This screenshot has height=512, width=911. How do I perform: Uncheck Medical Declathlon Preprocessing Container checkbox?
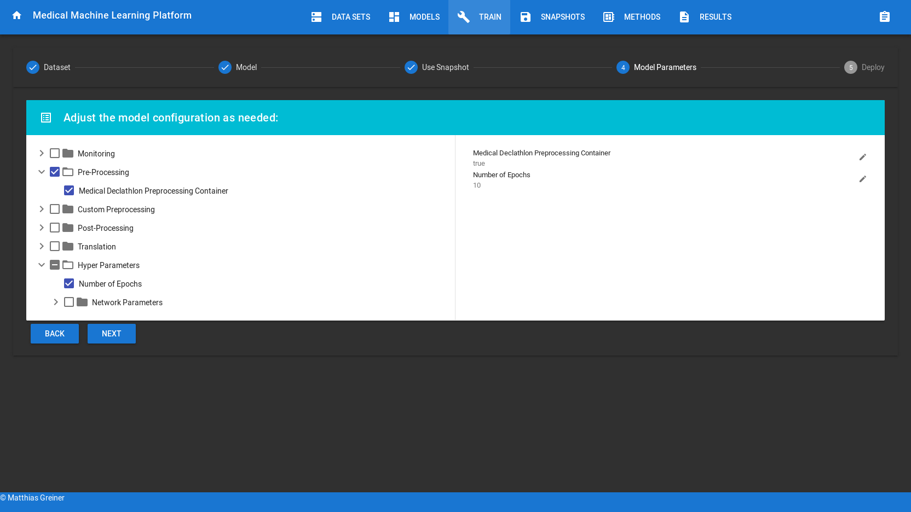pos(69,190)
